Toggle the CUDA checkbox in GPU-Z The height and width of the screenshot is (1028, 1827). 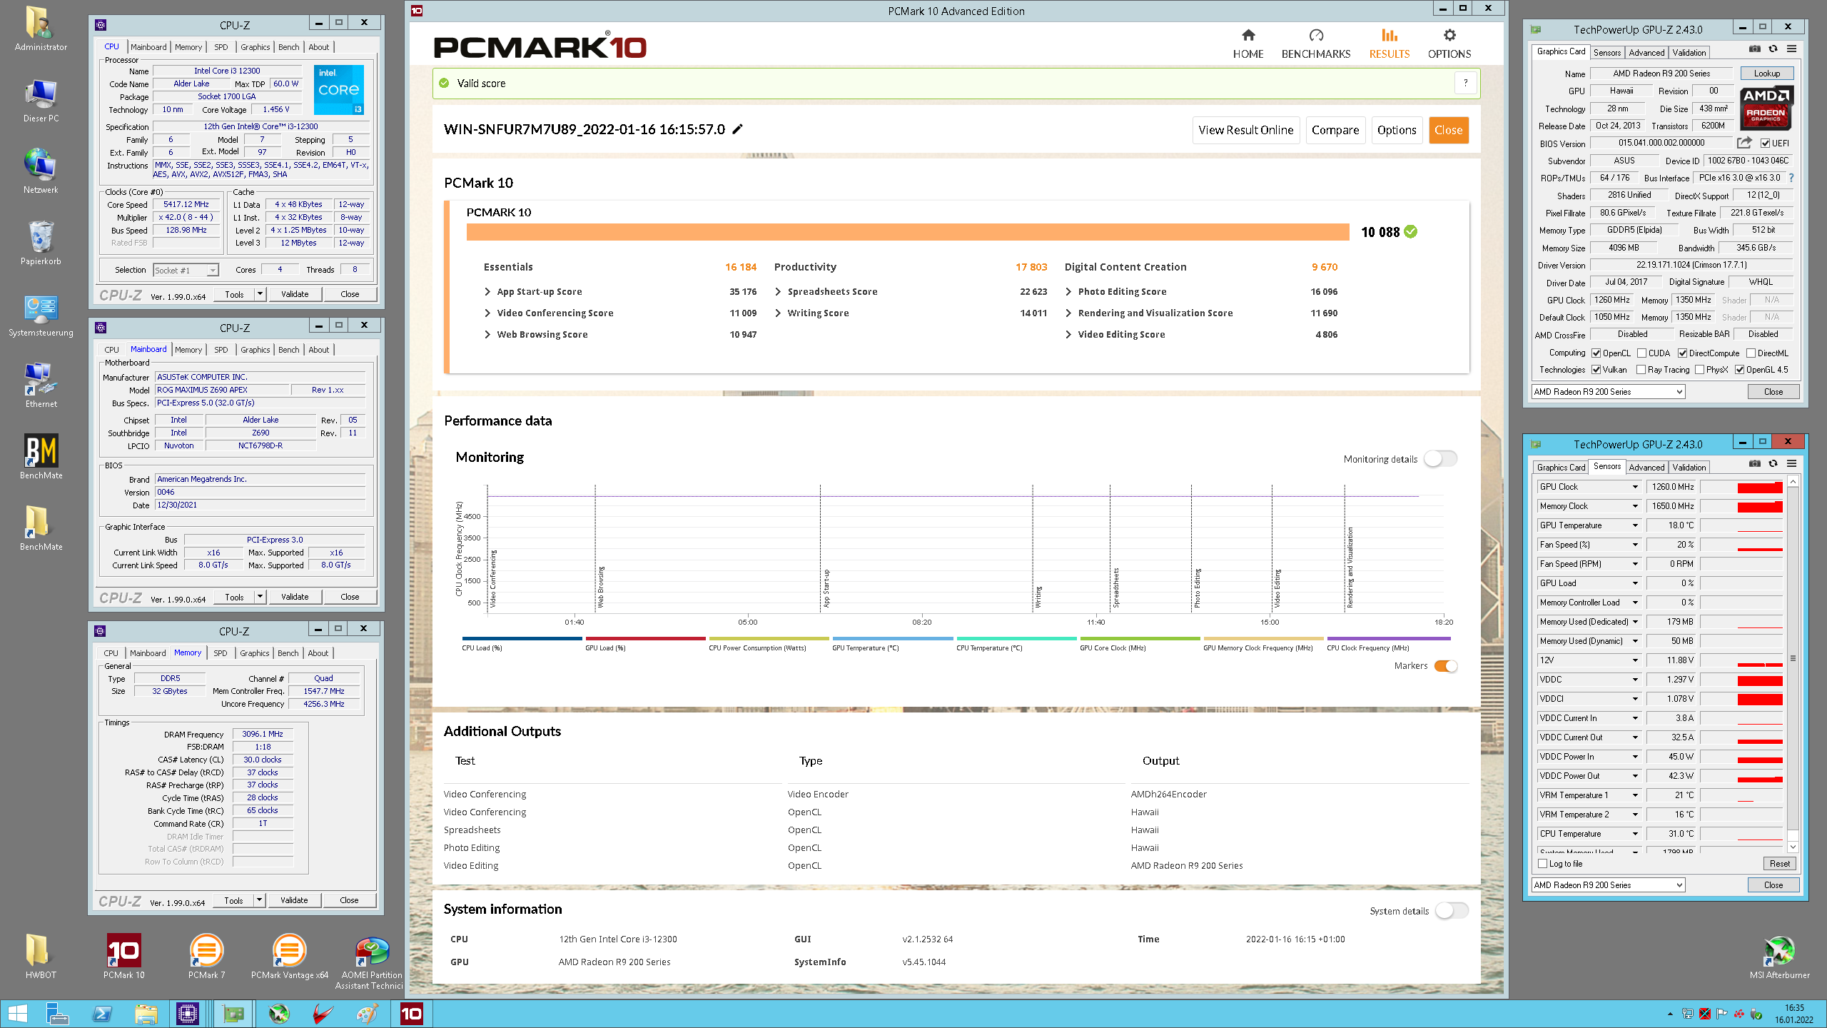point(1641,353)
